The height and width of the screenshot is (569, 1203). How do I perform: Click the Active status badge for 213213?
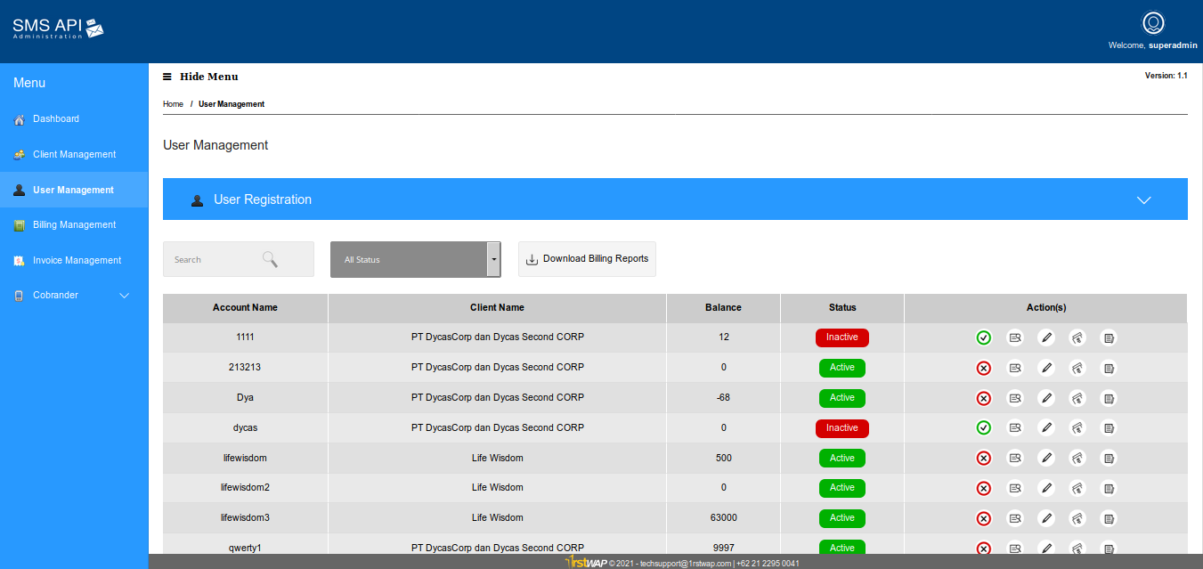842,368
